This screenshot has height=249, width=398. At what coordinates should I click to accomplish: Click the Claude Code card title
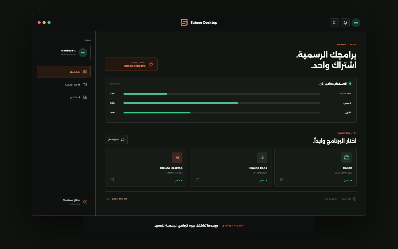tap(258, 168)
